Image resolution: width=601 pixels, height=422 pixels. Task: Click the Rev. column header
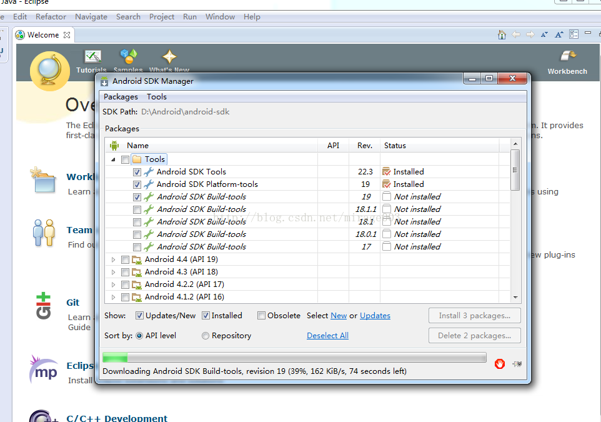[x=364, y=146]
